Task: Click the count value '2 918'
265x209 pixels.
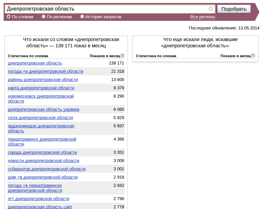Action: pos(119,177)
